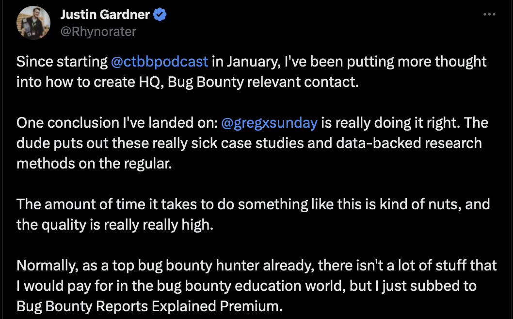The image size is (513, 319).
Task: Click "Bug Bounty Reports Explained Premium." text
Action: pyautogui.click(x=149, y=306)
